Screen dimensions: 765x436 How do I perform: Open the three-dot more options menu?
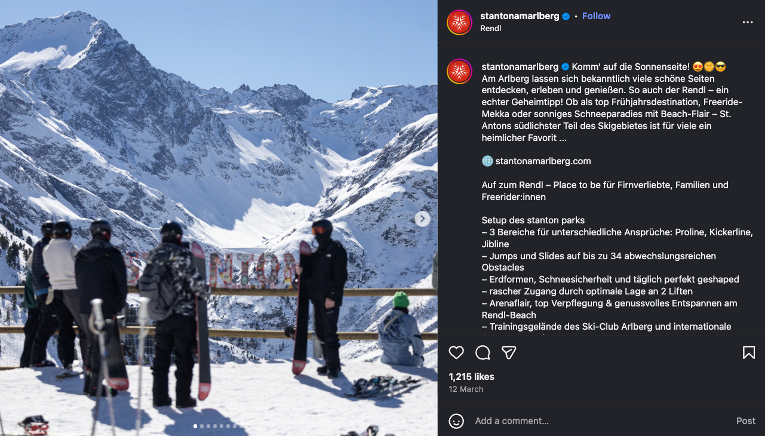(x=748, y=22)
